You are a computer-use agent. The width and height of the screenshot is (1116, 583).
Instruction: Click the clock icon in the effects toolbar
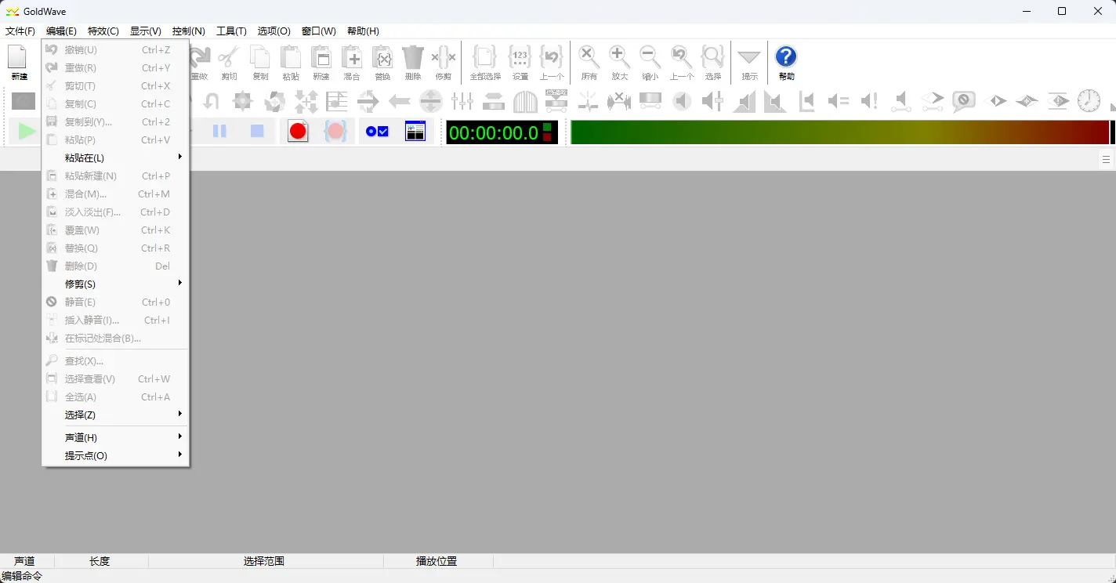tap(1089, 100)
